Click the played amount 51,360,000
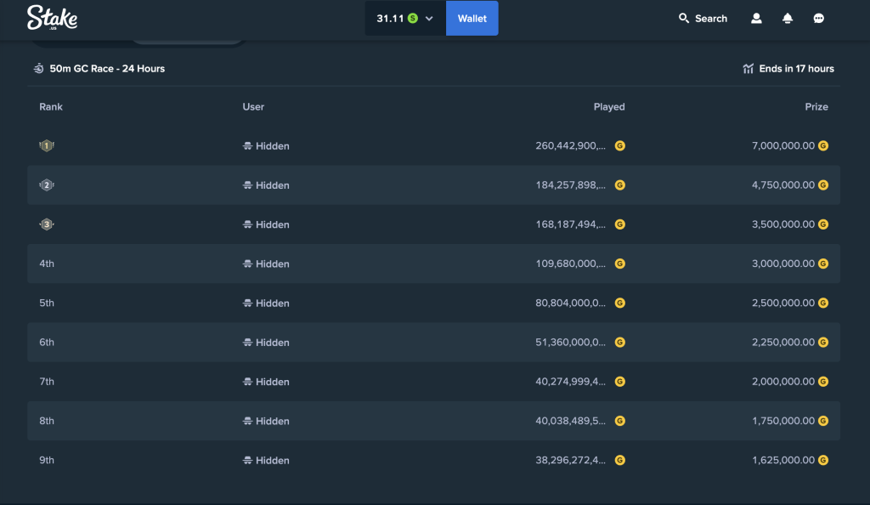This screenshot has height=505, width=870. (x=570, y=343)
